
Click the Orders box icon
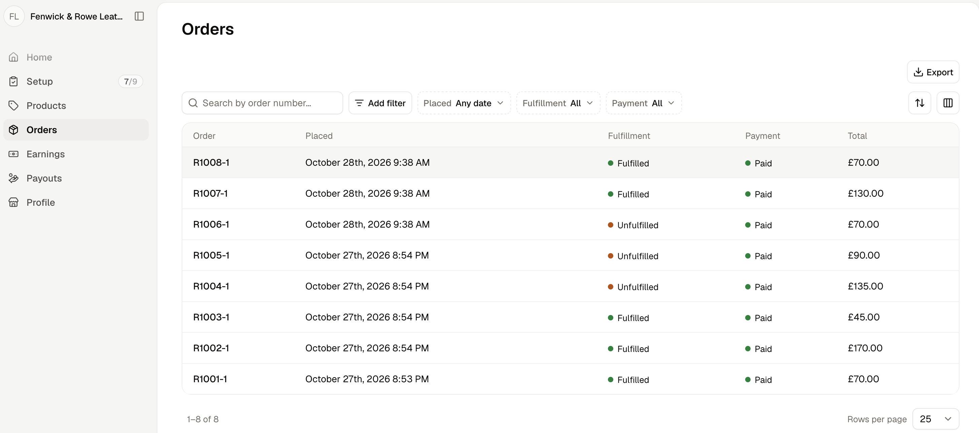[14, 130]
